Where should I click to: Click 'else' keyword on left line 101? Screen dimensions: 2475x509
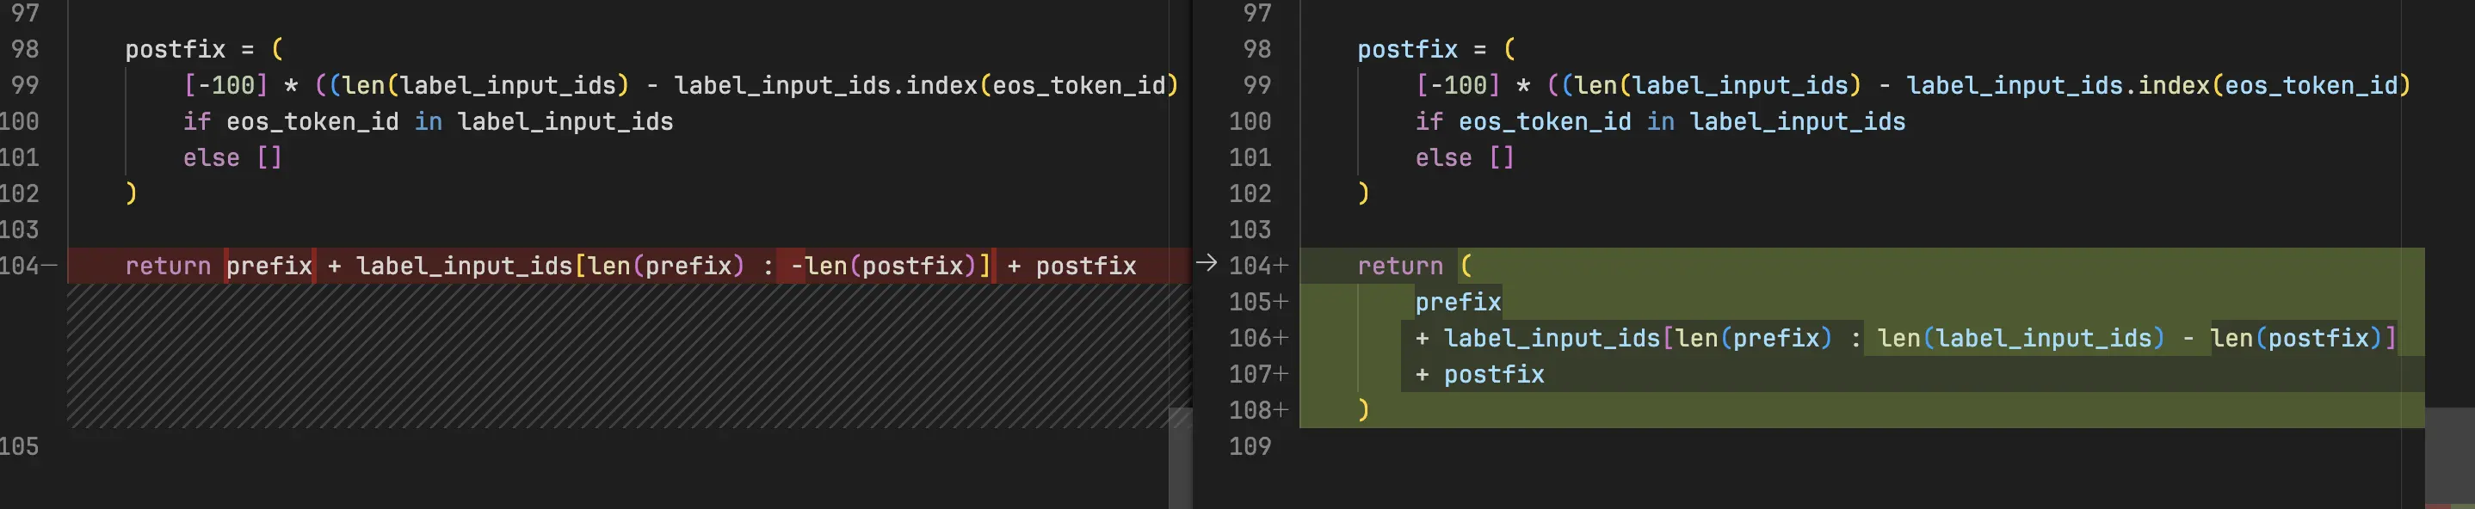click(x=212, y=158)
